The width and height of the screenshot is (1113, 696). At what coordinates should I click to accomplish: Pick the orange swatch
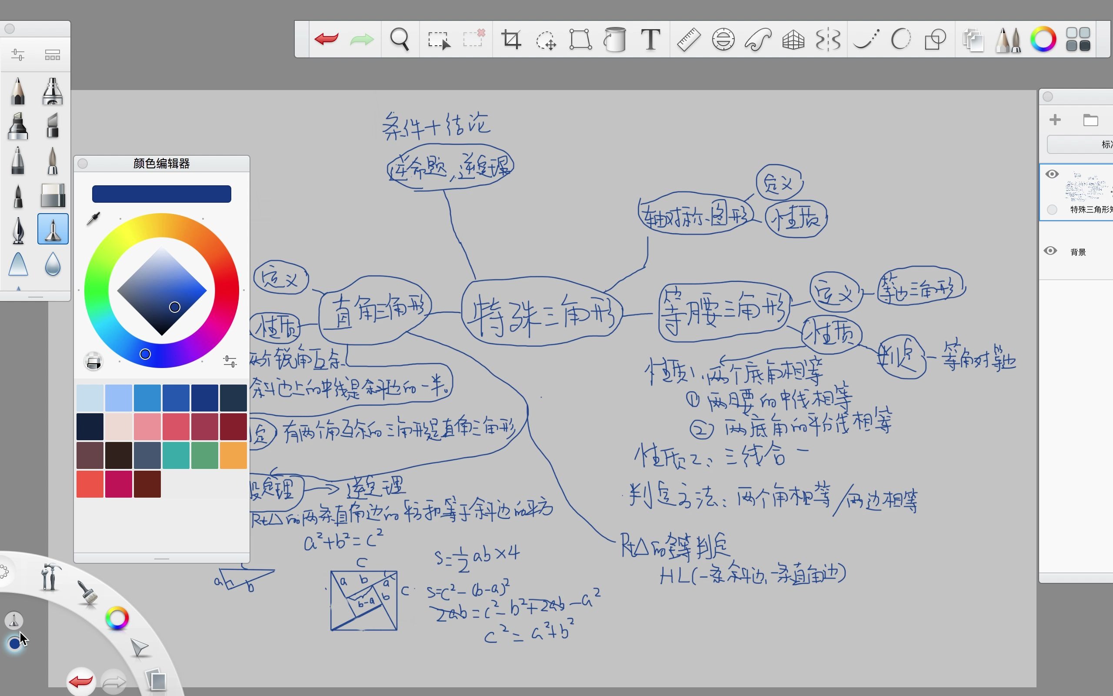233,455
